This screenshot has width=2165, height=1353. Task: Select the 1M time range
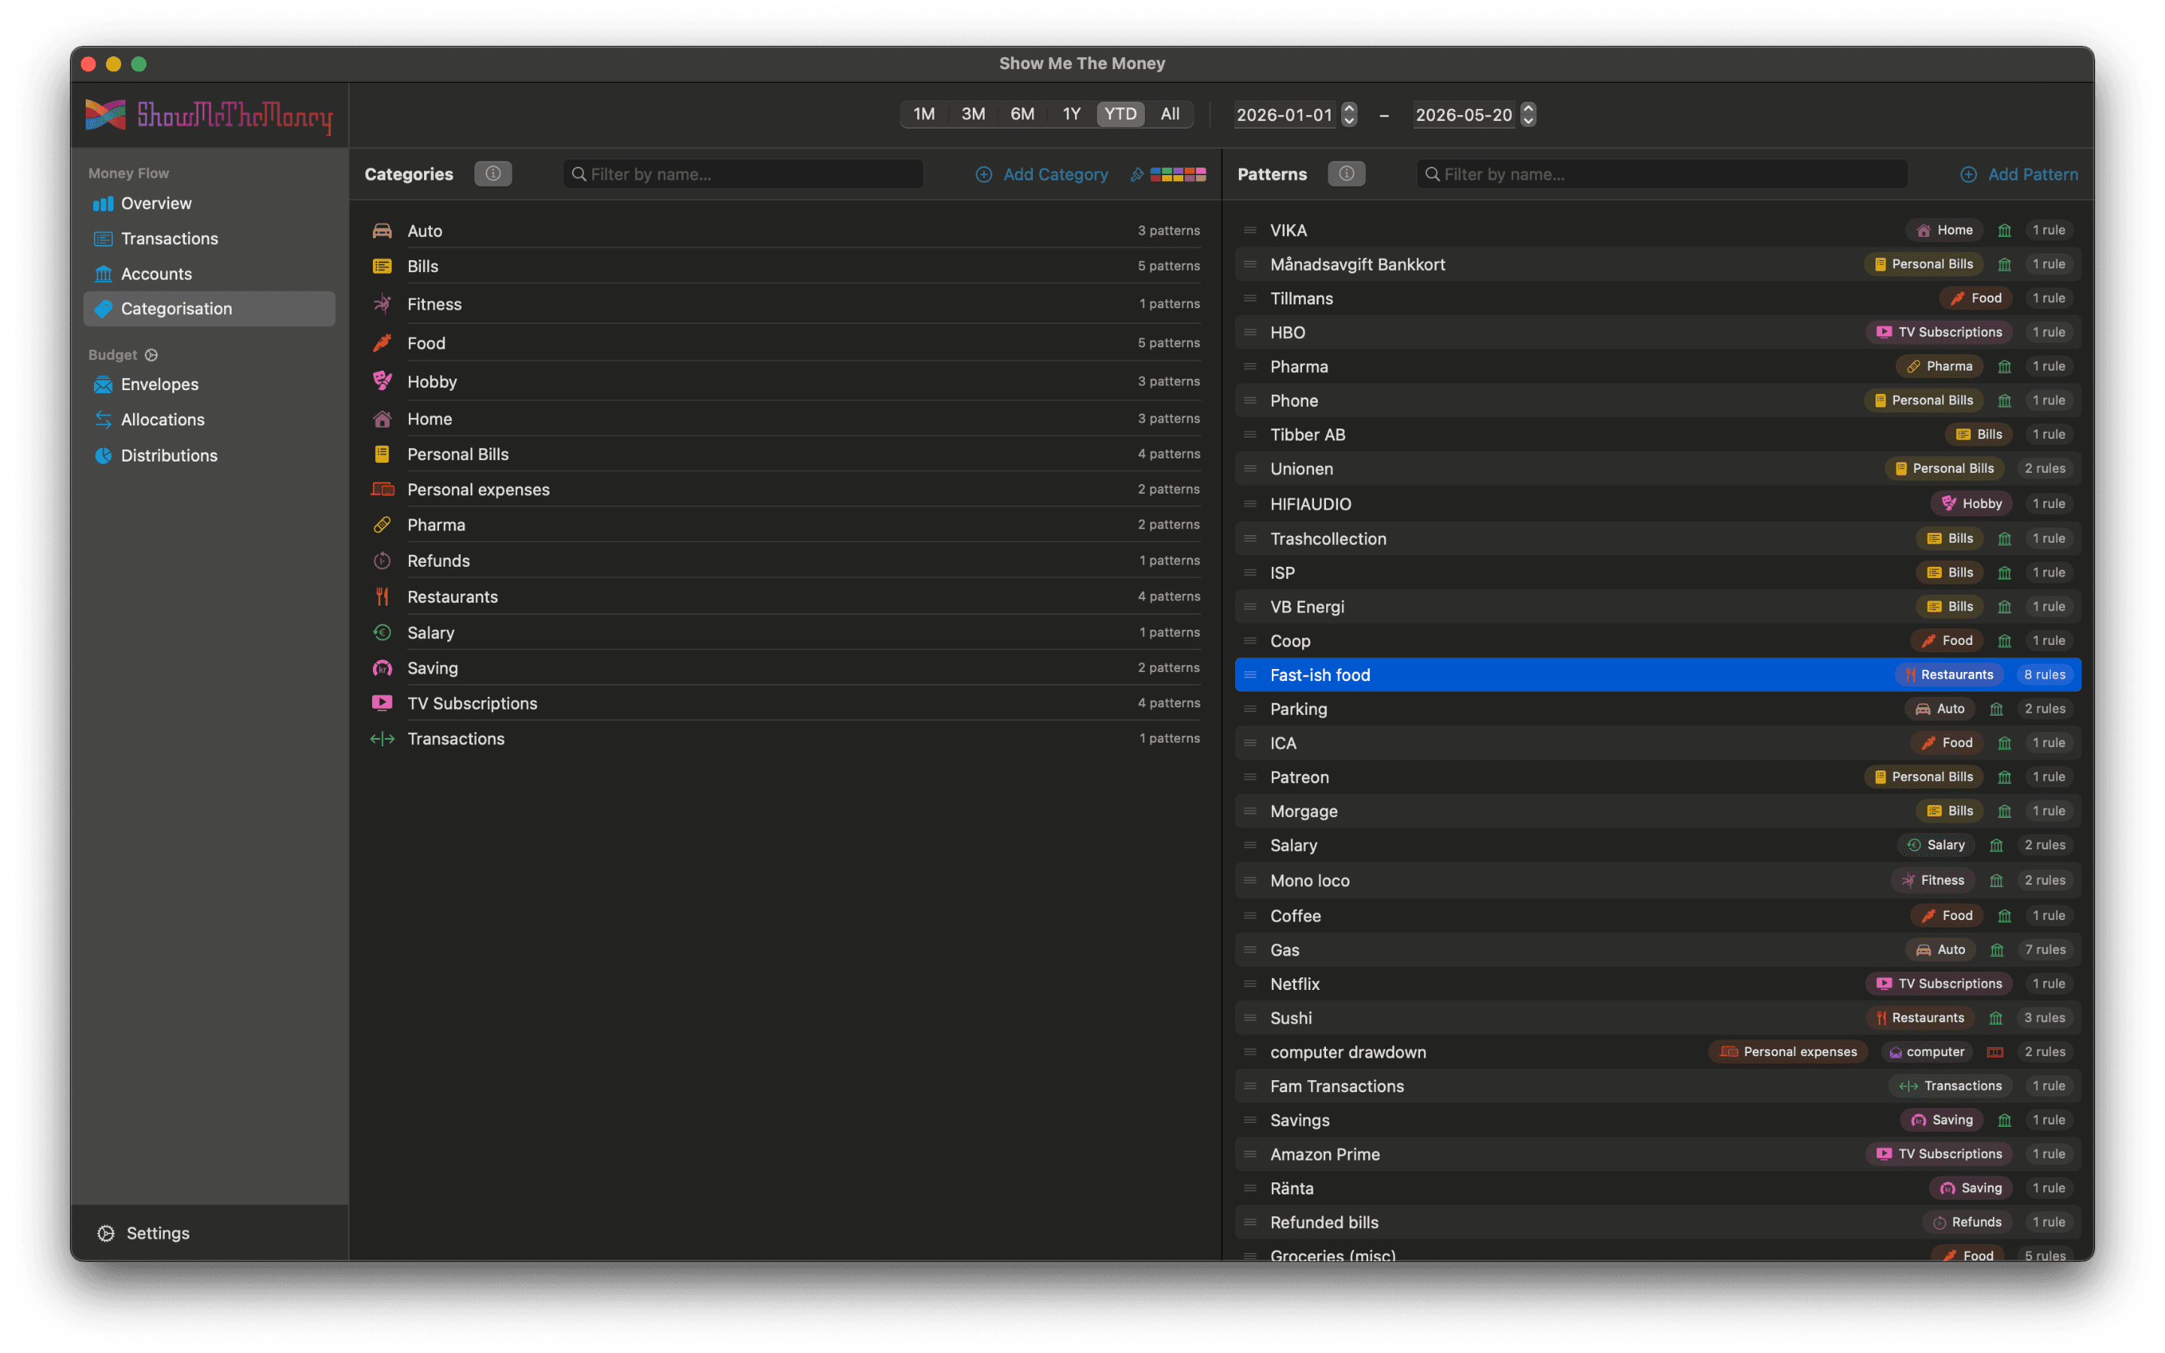[x=923, y=114]
